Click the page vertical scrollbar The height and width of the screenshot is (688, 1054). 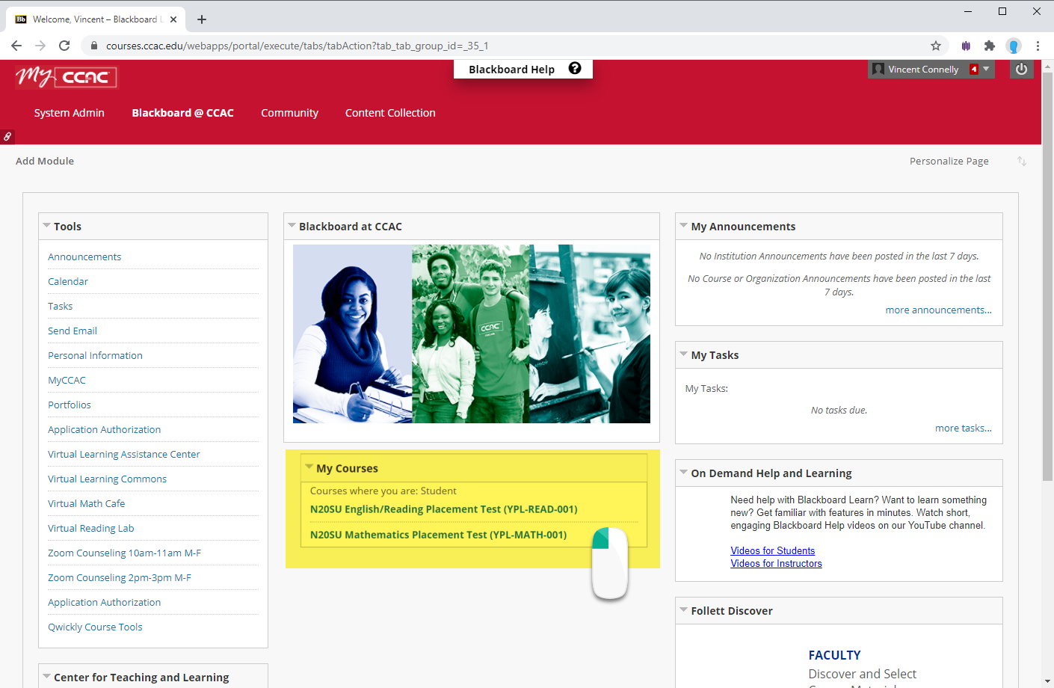[x=1047, y=277]
